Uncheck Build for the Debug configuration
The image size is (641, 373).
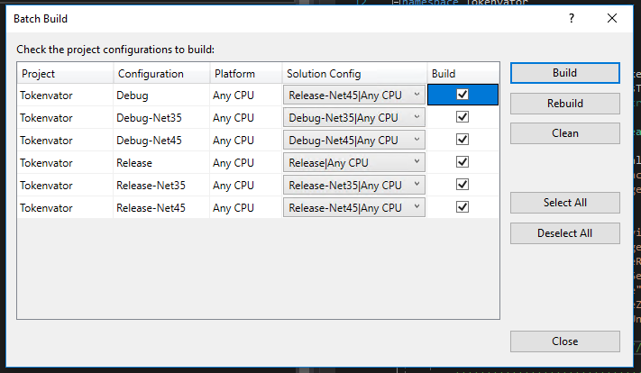[x=462, y=95]
